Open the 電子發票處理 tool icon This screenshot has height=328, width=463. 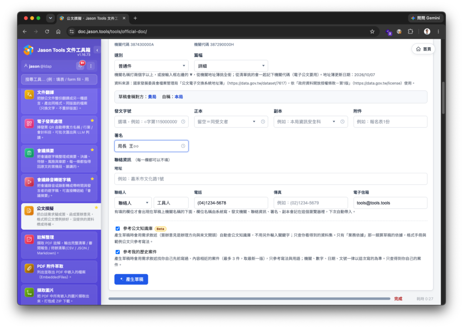coord(29,124)
